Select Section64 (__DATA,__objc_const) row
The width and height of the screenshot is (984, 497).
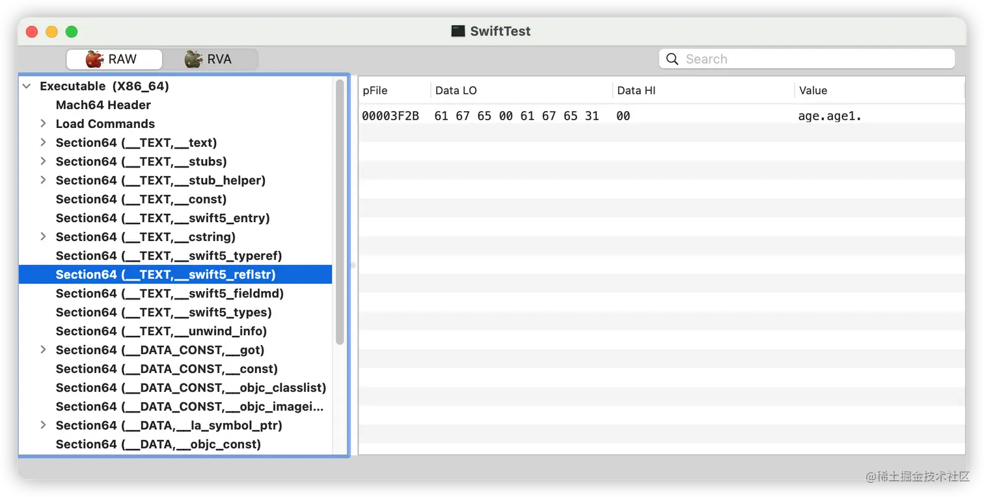coord(176,444)
